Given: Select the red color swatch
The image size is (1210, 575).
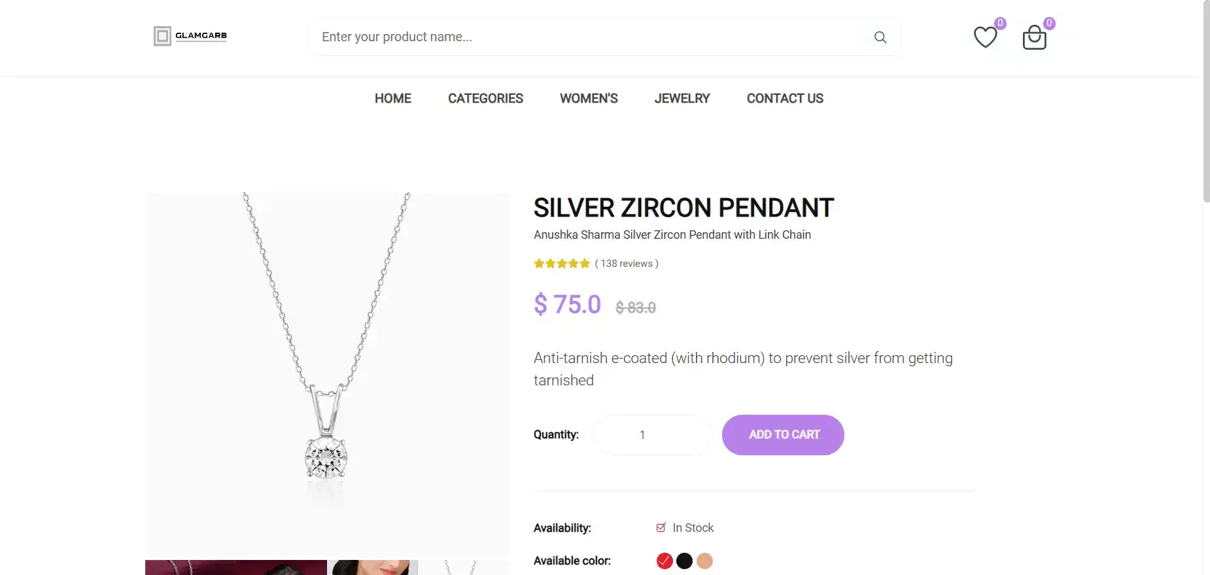Looking at the screenshot, I should click(x=665, y=561).
